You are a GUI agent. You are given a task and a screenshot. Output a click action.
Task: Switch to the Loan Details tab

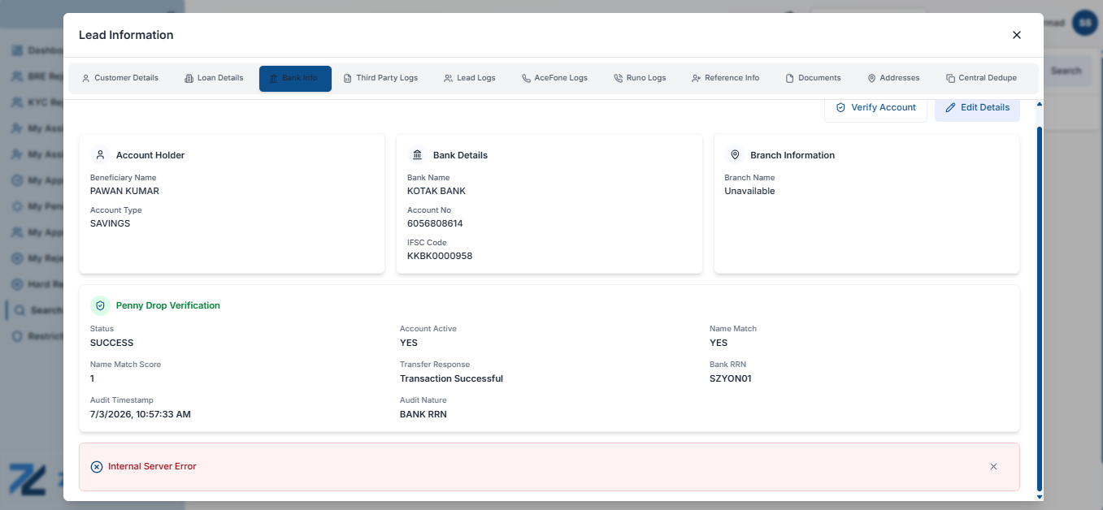click(x=214, y=78)
